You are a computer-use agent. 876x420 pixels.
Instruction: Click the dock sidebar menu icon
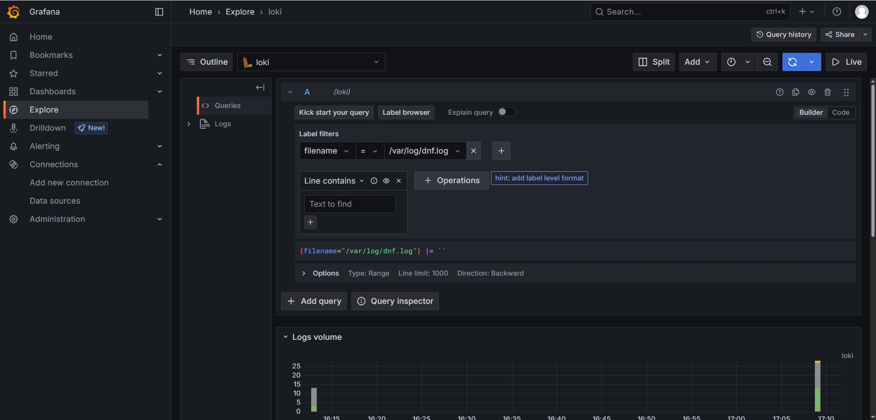point(159,12)
